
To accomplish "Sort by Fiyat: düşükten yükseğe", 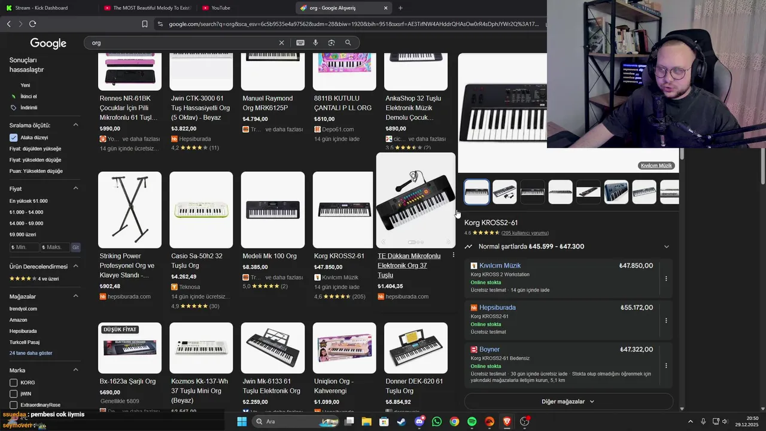I will 35,148.
